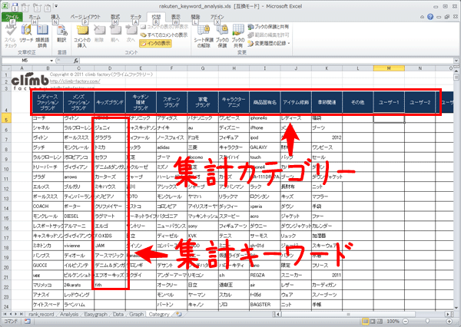This screenshot has height=327, width=461.
Task: Select the cell containing BAGSTER
Action: point(265,305)
